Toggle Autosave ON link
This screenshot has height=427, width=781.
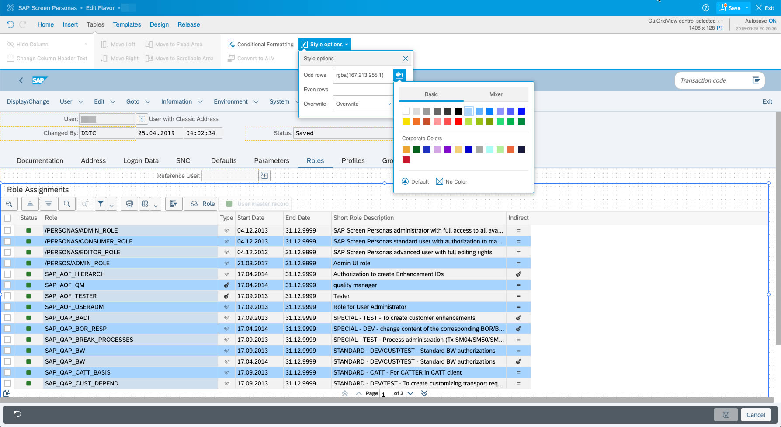pyautogui.click(x=772, y=21)
